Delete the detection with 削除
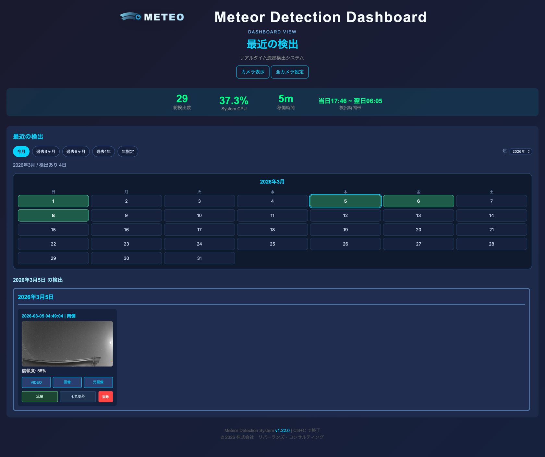545x457 pixels. pyautogui.click(x=105, y=396)
